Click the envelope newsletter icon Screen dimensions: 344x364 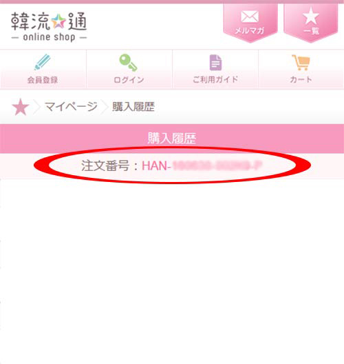250,17
